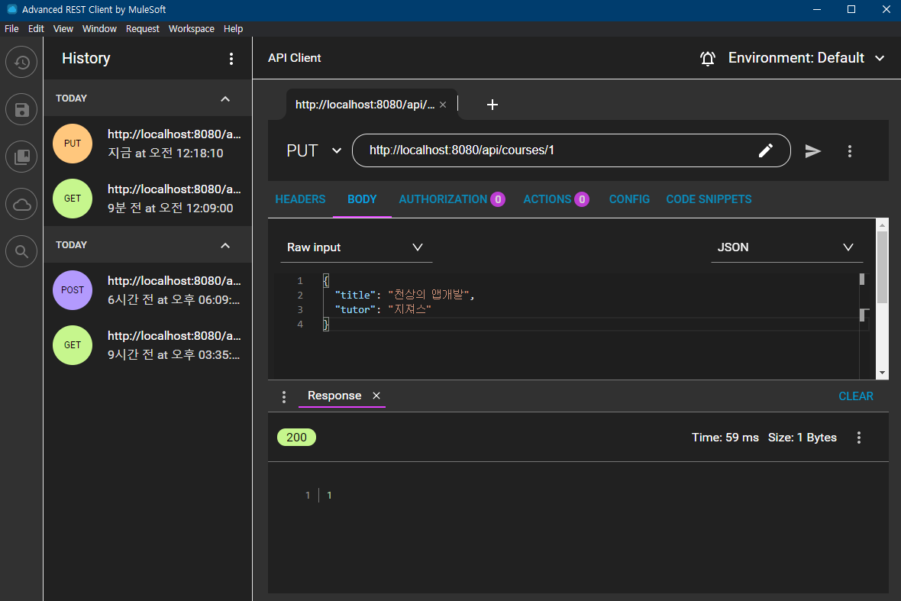901x601 pixels.
Task: Click the PUT entry timestamp 12:18:10
Action: [x=166, y=153]
